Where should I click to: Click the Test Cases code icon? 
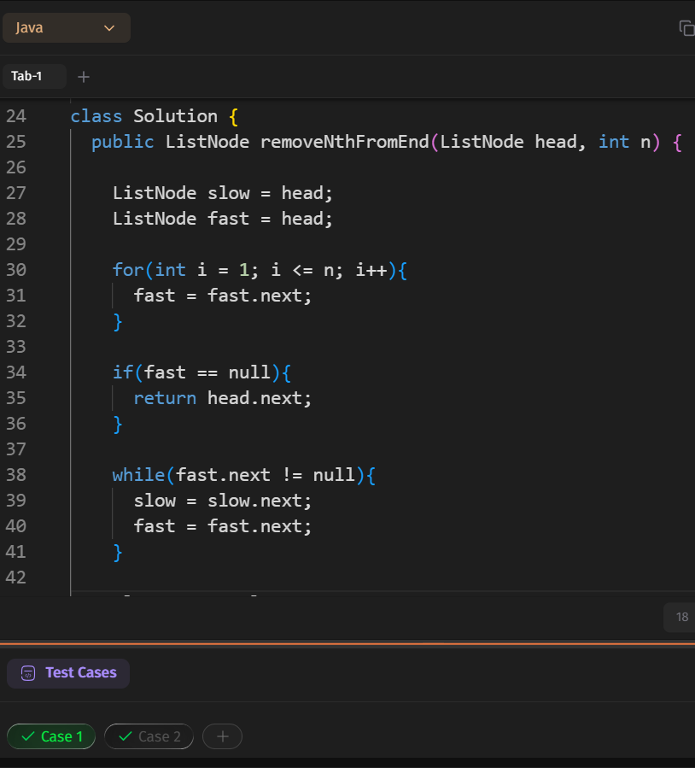point(28,673)
